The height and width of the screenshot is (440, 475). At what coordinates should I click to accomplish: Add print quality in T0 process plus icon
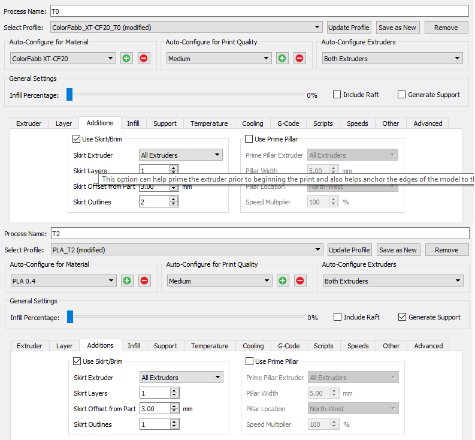282,58
